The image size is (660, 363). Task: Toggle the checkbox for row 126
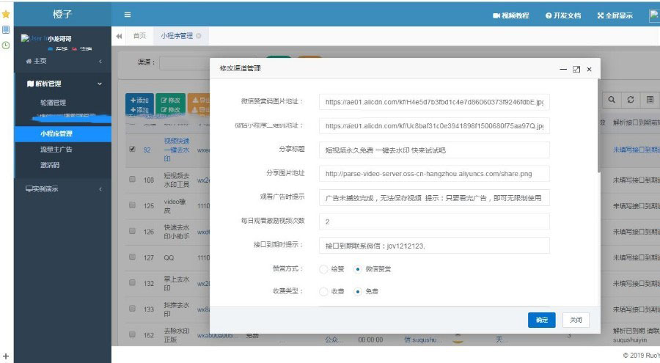coord(132,231)
